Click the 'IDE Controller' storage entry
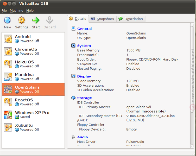 tap(88, 102)
